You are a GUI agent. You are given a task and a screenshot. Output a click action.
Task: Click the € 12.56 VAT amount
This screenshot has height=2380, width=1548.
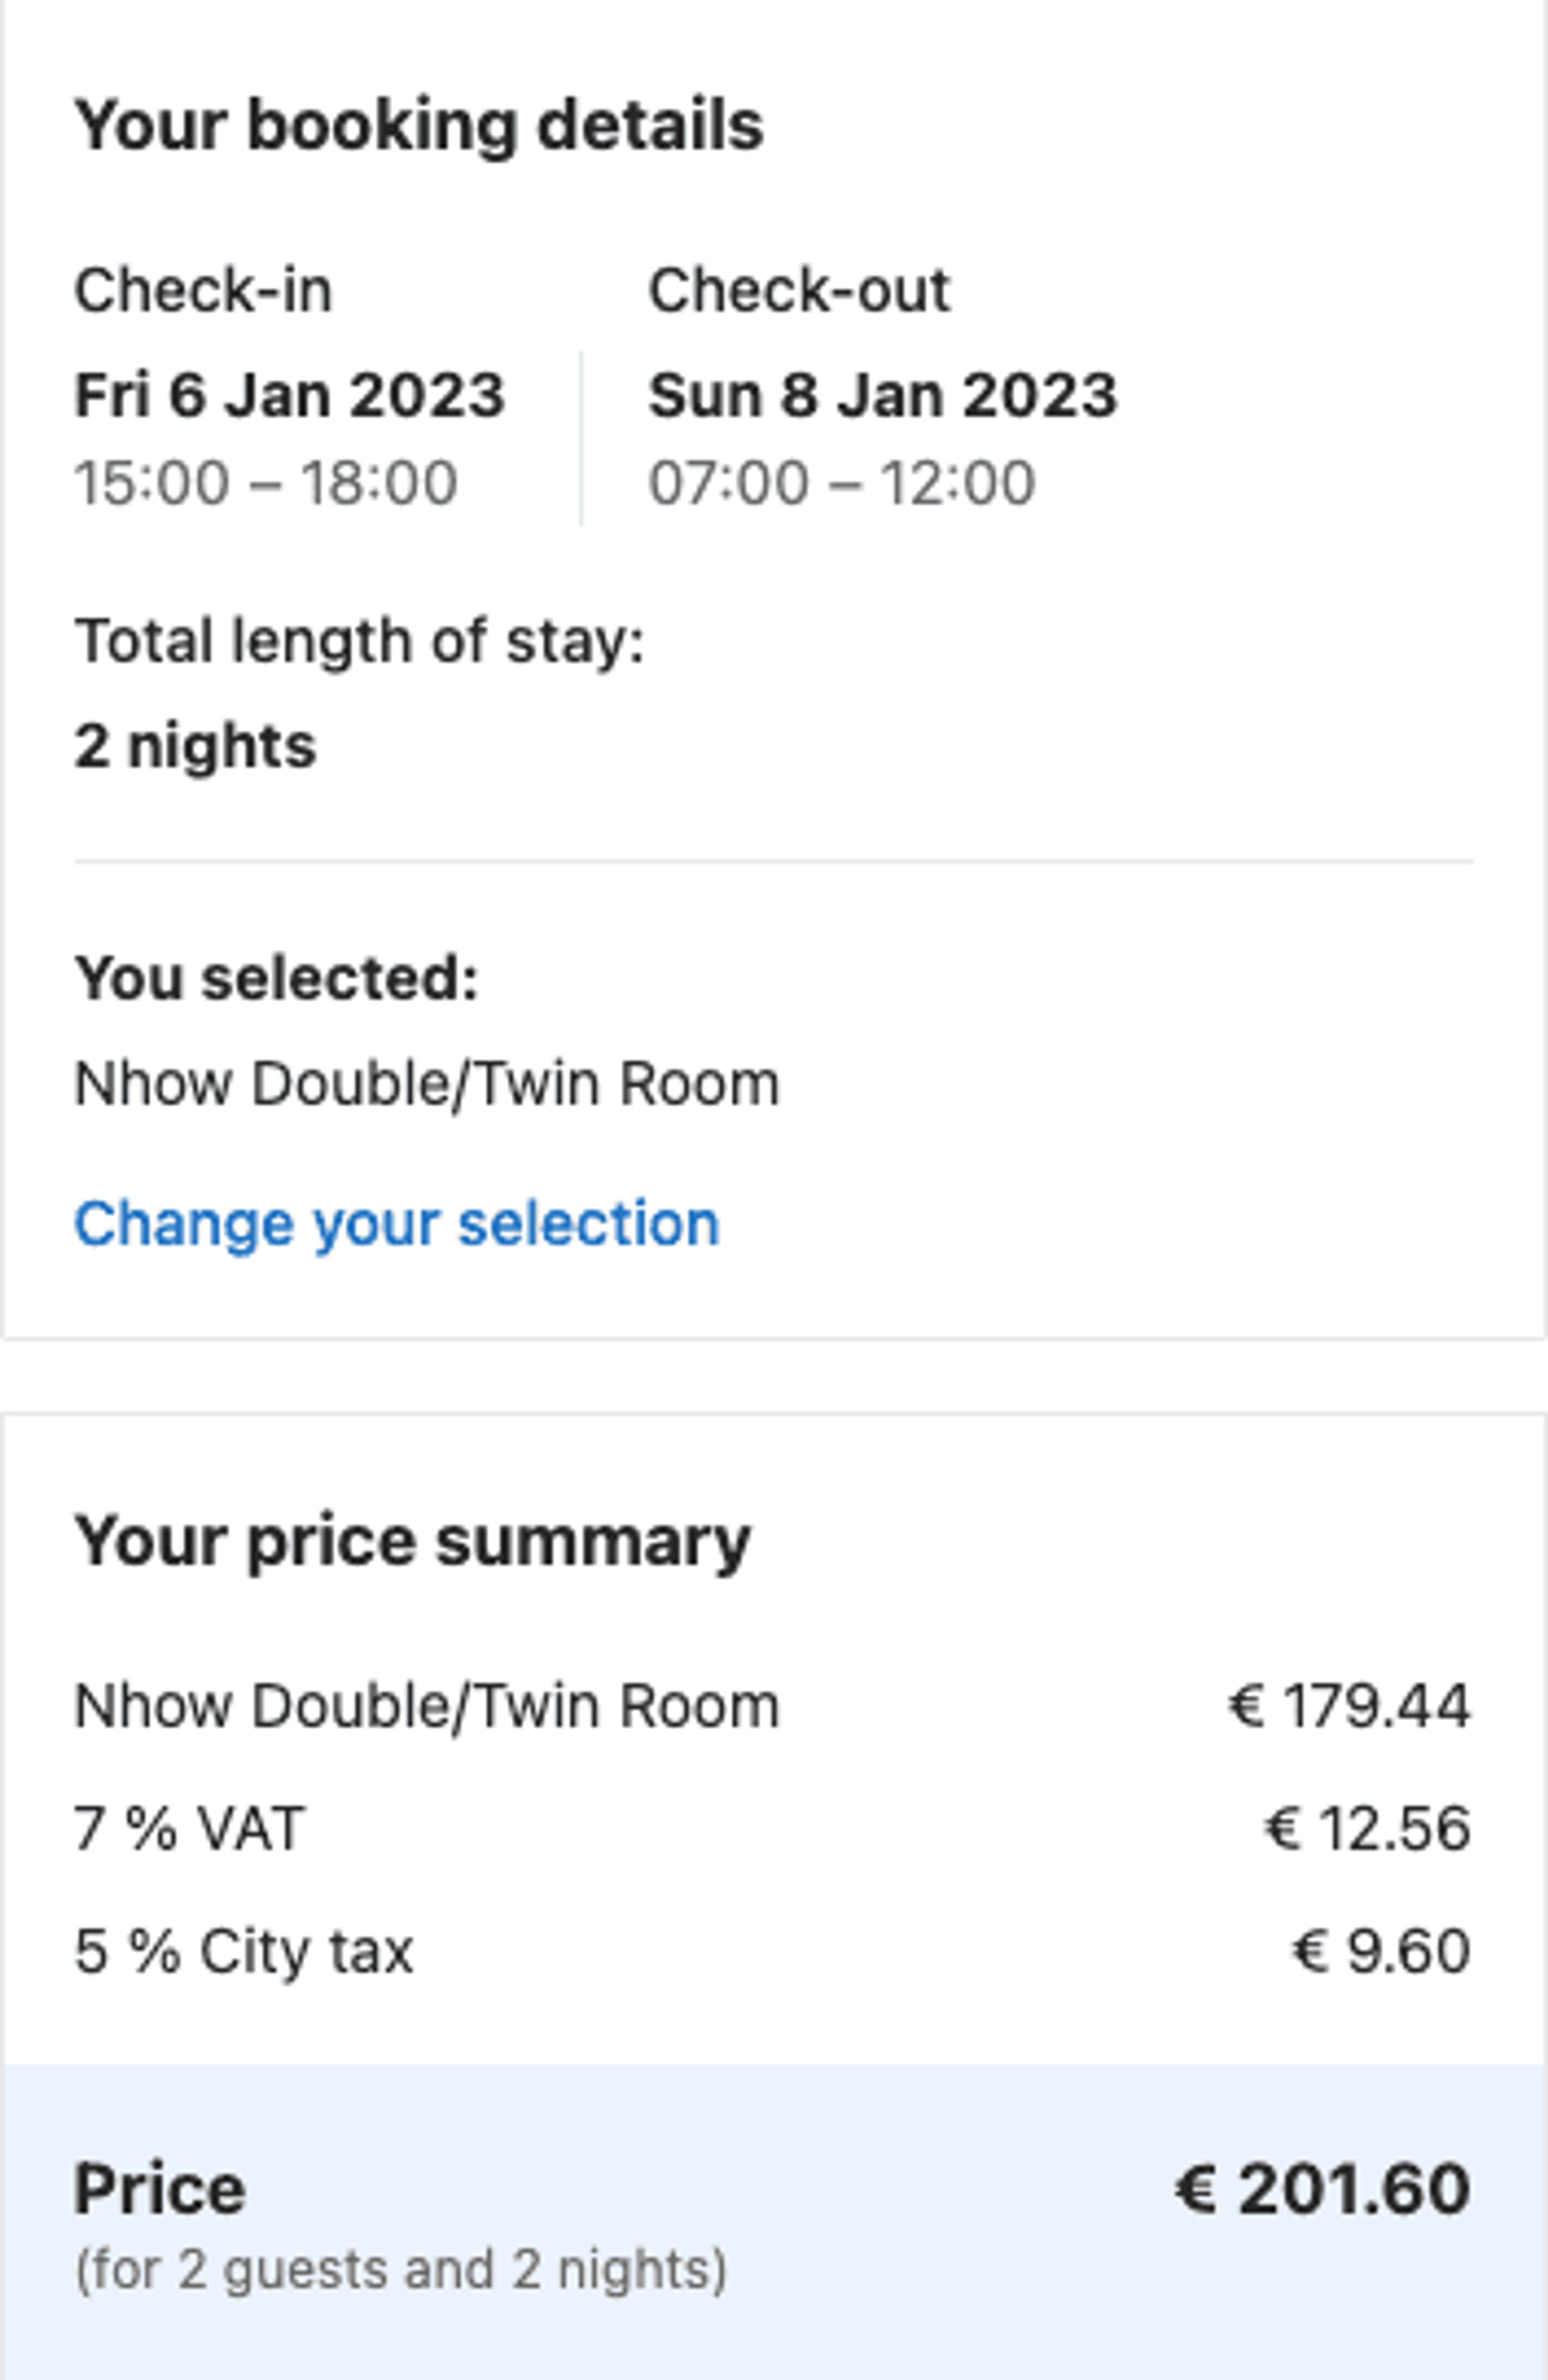point(1368,1829)
